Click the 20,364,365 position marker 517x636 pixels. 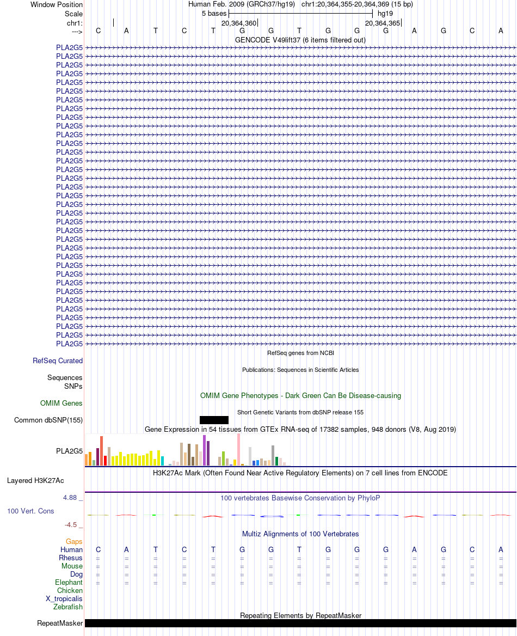click(x=383, y=23)
